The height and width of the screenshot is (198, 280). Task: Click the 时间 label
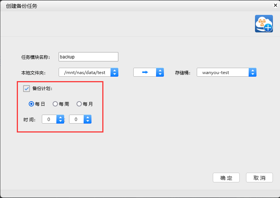tap(29, 119)
